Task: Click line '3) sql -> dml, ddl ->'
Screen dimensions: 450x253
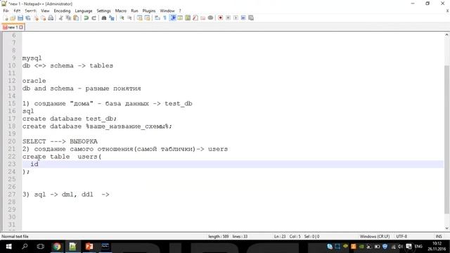Action: click(65, 195)
